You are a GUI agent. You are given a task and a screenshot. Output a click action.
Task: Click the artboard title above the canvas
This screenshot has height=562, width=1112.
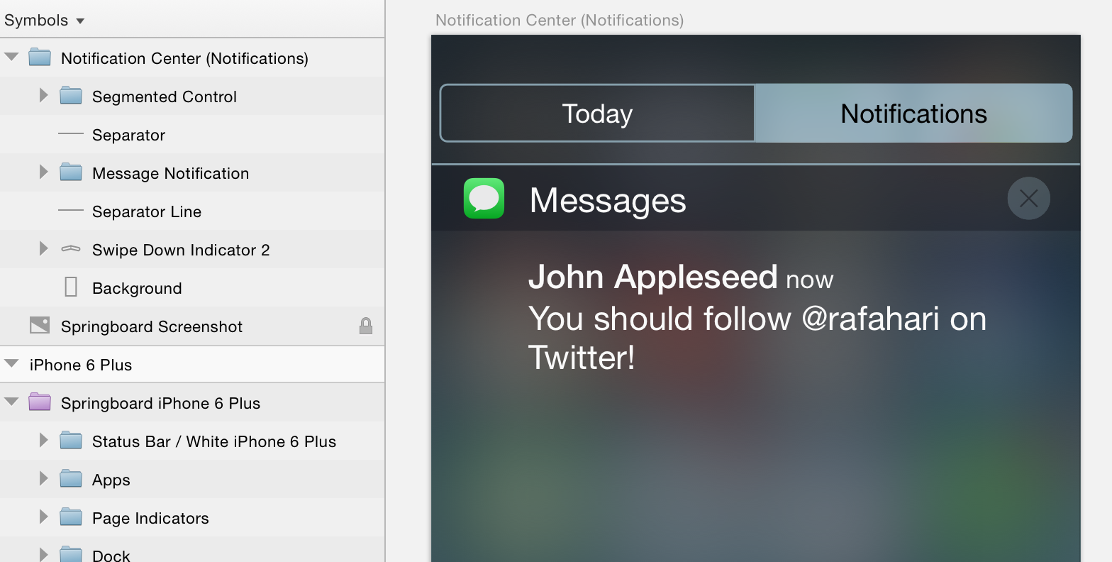[560, 20]
